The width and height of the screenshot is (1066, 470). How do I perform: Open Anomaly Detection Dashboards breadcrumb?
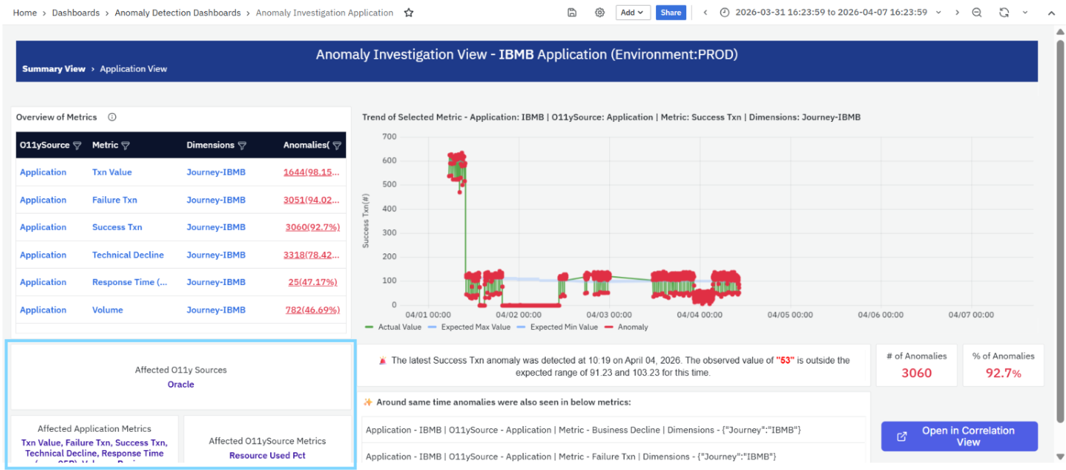click(x=178, y=12)
